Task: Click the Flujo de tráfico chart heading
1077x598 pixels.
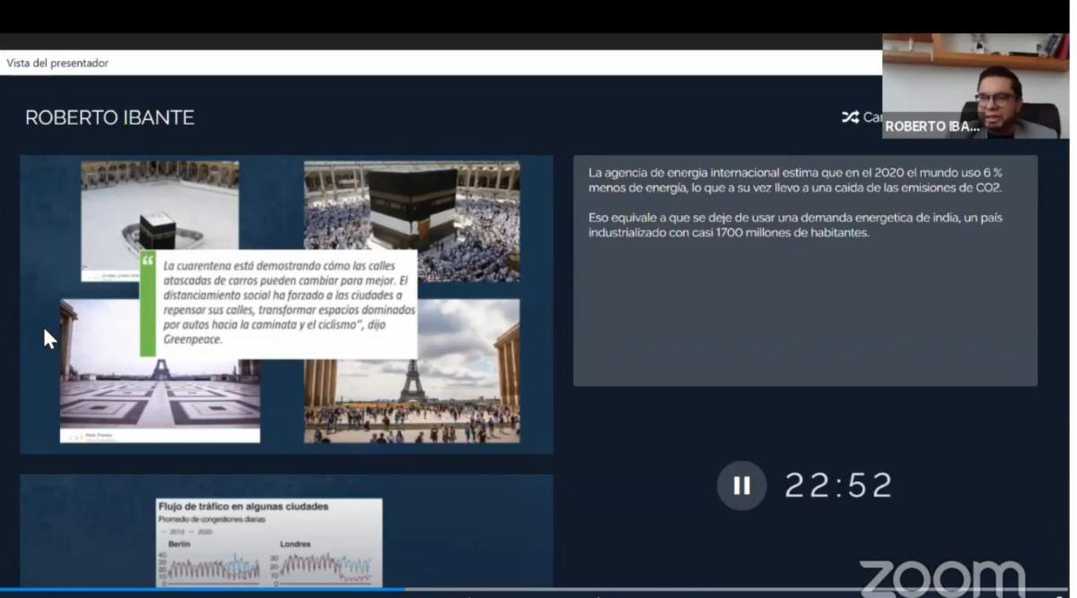Action: click(242, 507)
